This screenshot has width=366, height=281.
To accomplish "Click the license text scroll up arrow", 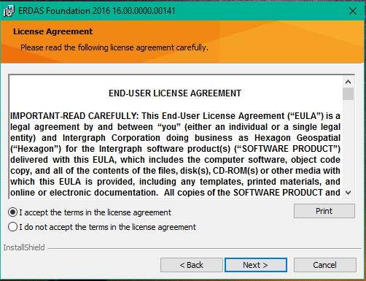I will pos(348,82).
